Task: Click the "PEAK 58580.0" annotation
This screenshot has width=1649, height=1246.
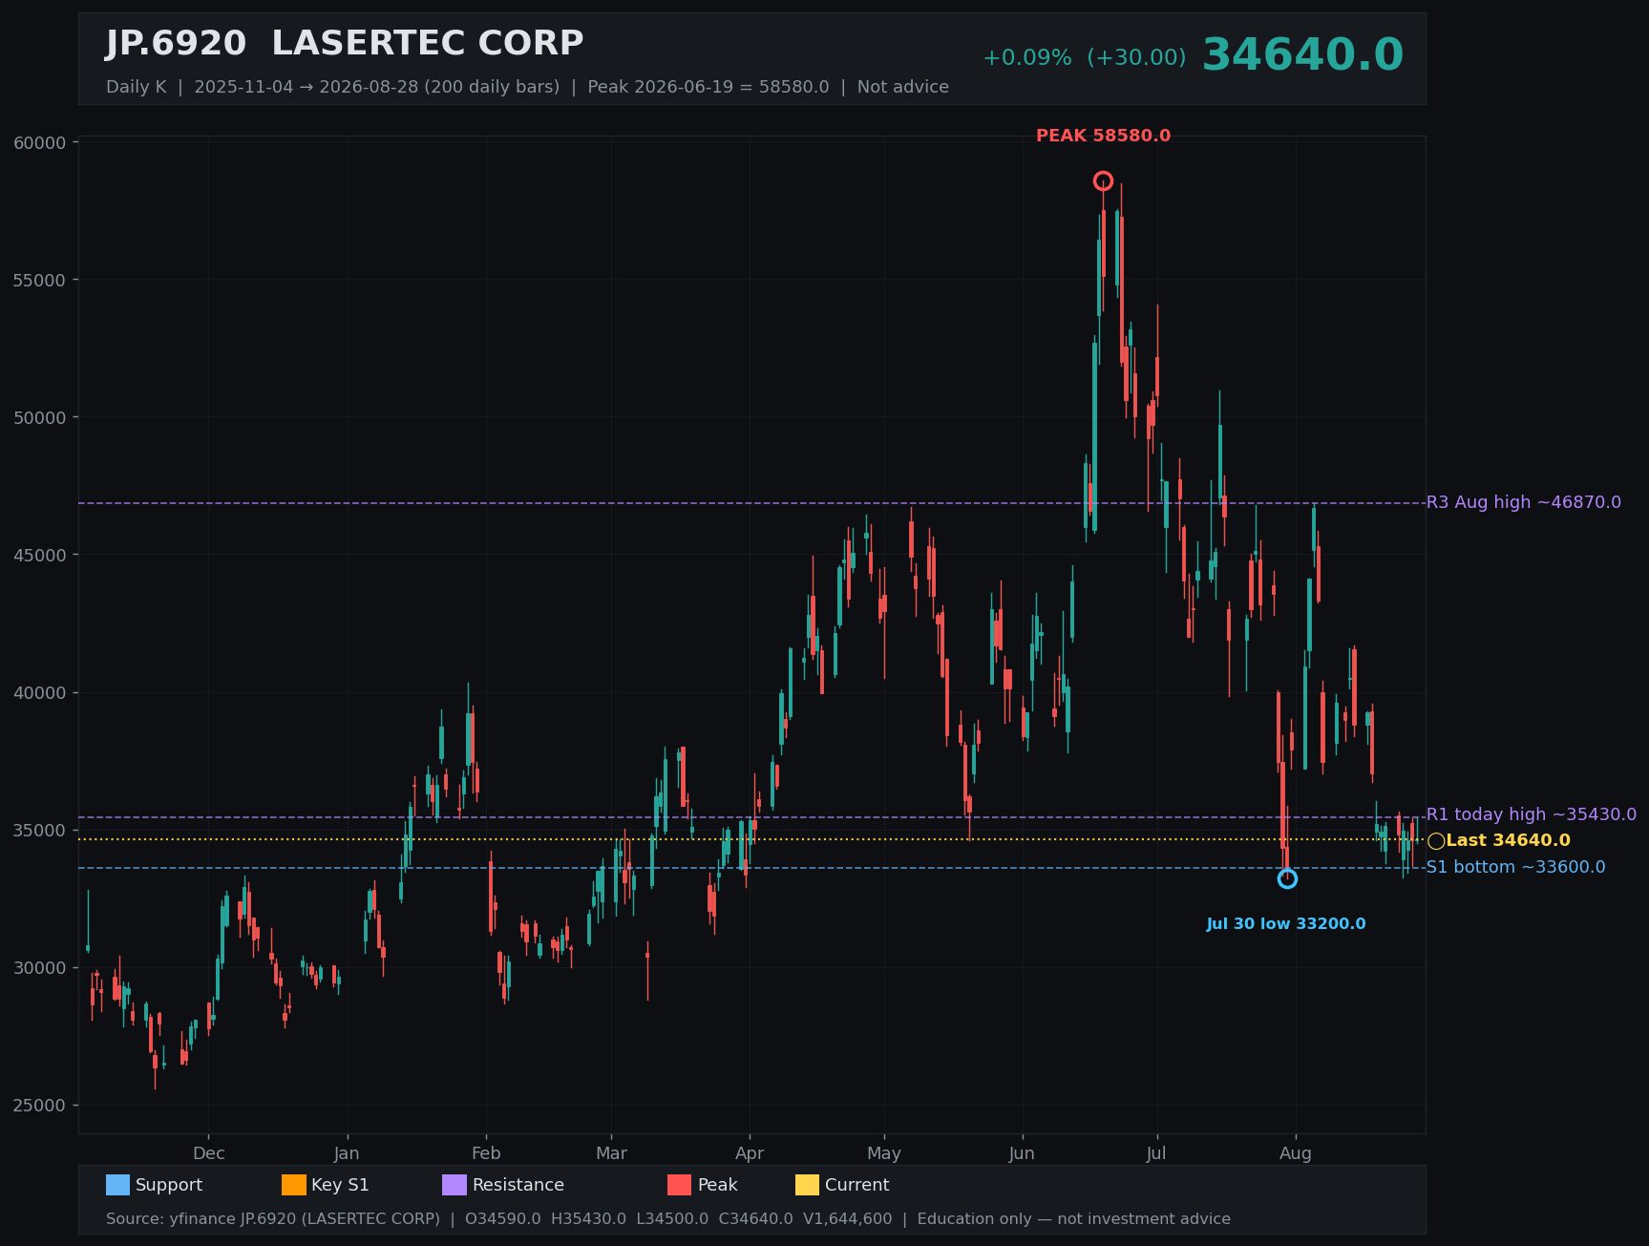Action: [x=1103, y=136]
